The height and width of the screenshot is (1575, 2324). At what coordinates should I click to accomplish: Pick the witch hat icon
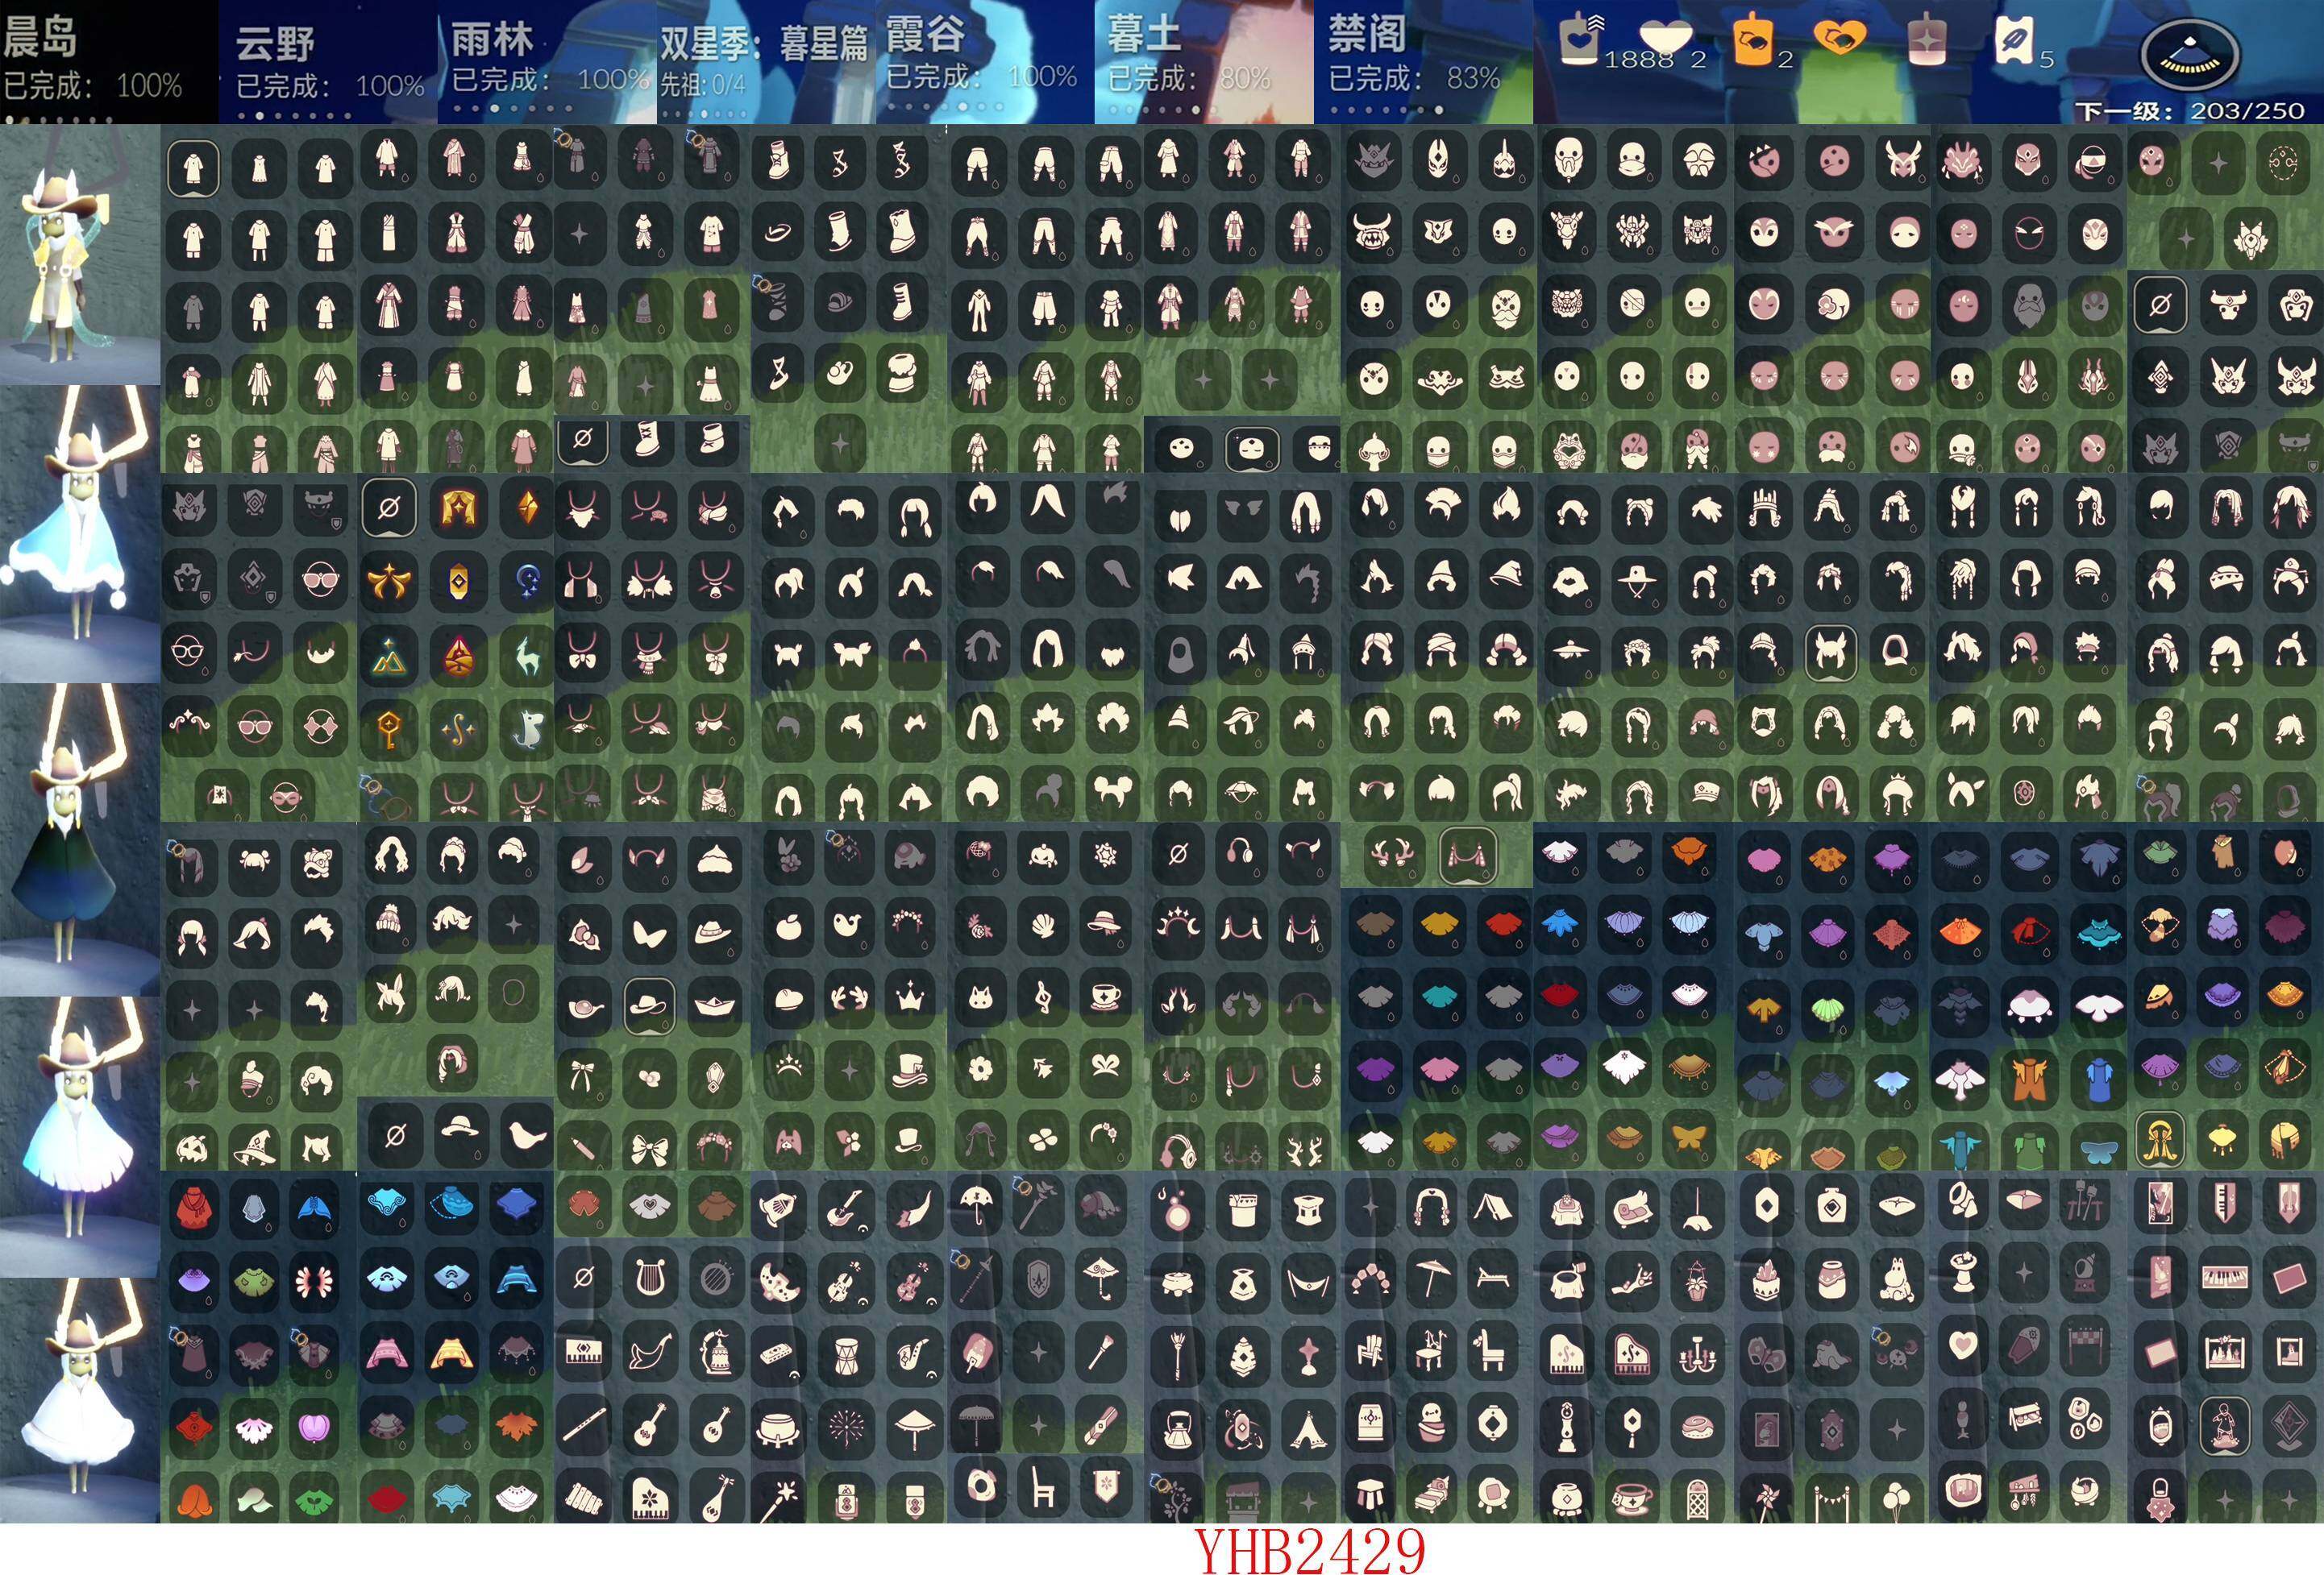[254, 1146]
